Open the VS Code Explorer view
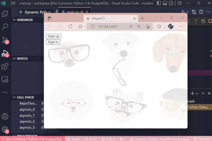The height and width of the screenshot is (141, 212). coord(5,14)
